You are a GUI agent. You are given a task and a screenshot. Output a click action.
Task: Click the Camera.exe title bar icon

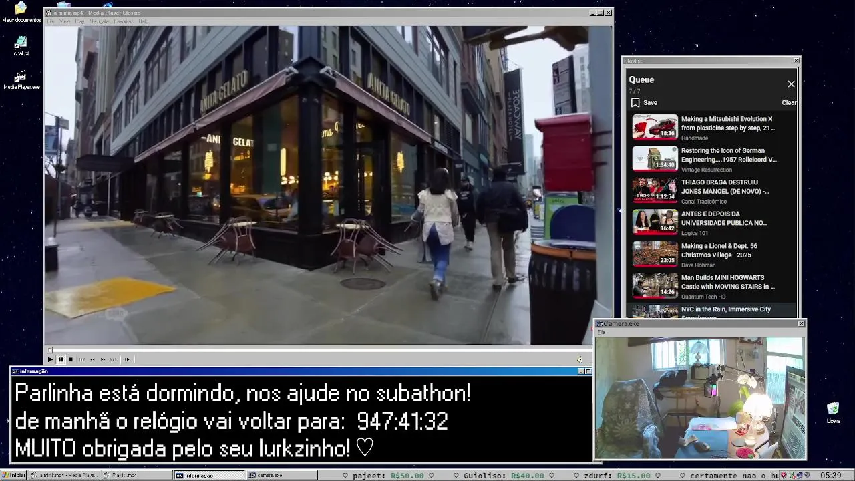(x=600, y=324)
